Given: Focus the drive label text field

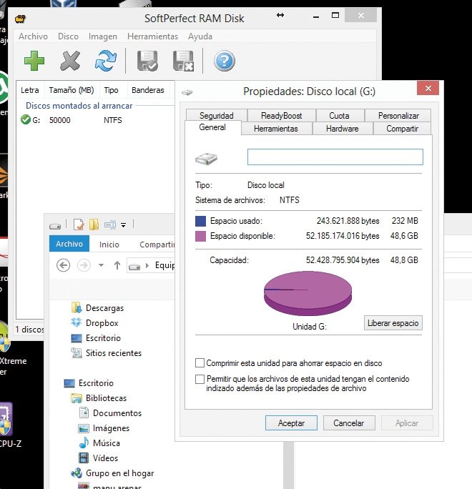Looking at the screenshot, I should (x=335, y=157).
